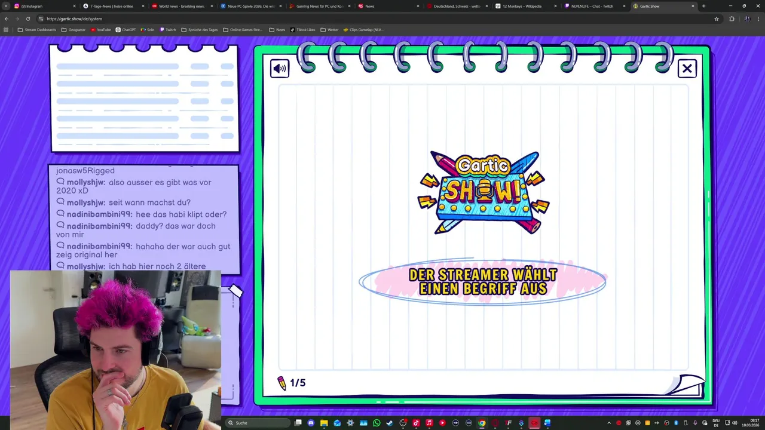Open Steam from the taskbar
Image resolution: width=765 pixels, height=430 pixels.
coord(390,423)
